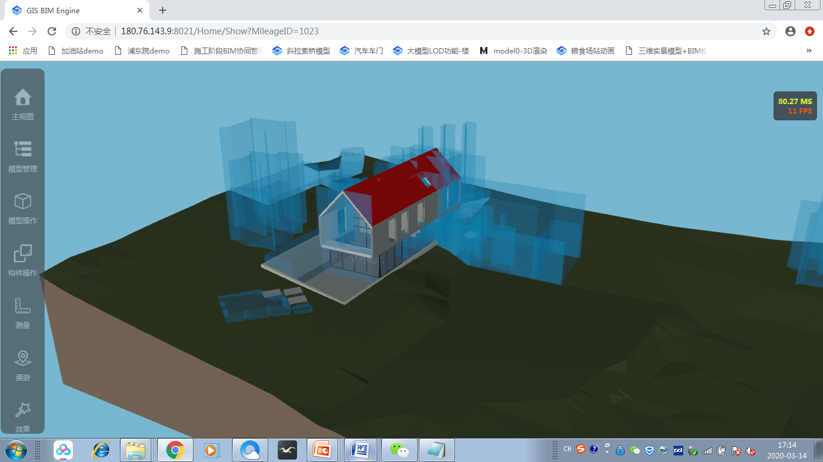Open the 构件操作 (component operations) tool
823x462 pixels.
[x=22, y=259]
